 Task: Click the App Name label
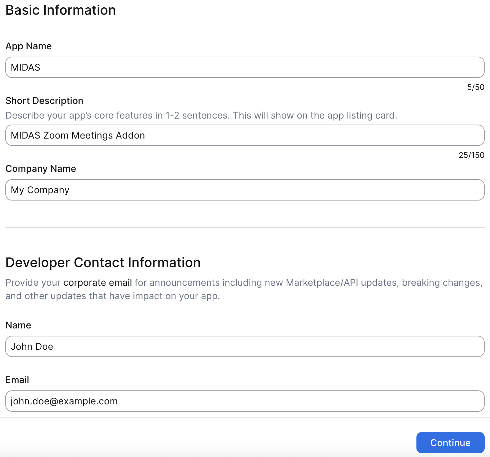pos(29,46)
